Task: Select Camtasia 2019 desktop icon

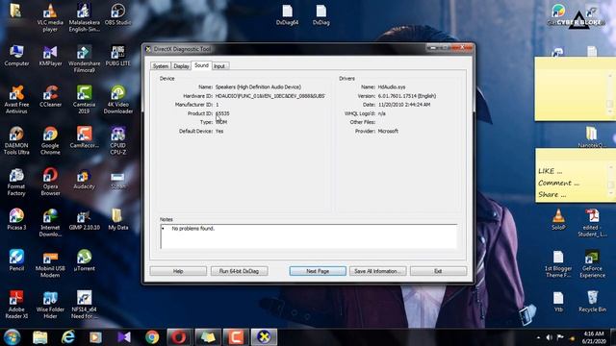Action: point(84,100)
